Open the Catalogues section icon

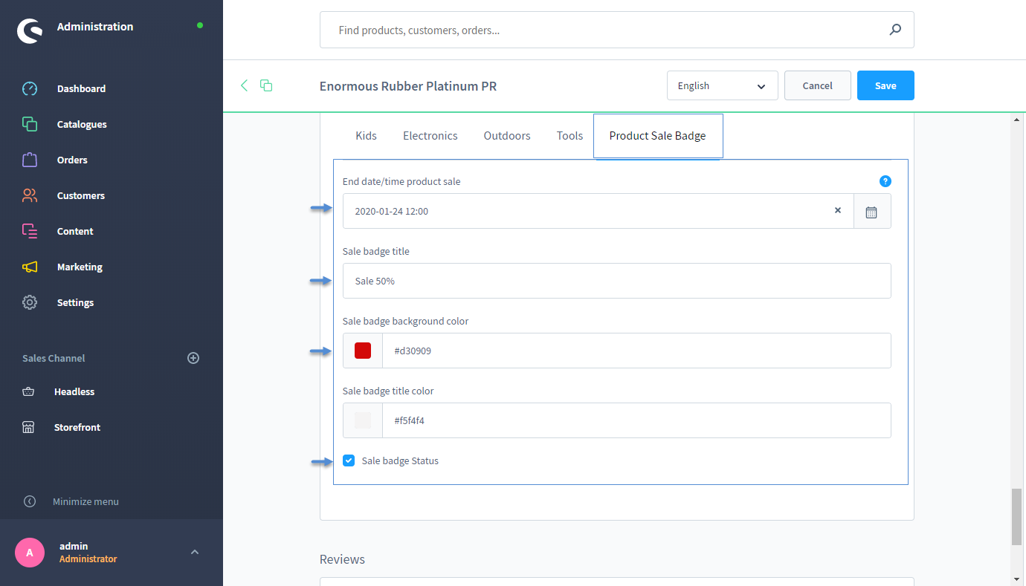30,124
